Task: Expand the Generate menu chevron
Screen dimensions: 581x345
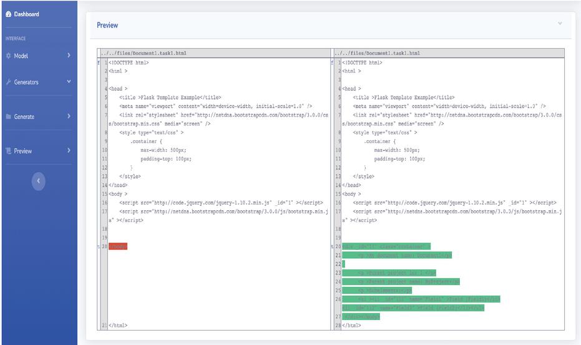Action: [69, 117]
